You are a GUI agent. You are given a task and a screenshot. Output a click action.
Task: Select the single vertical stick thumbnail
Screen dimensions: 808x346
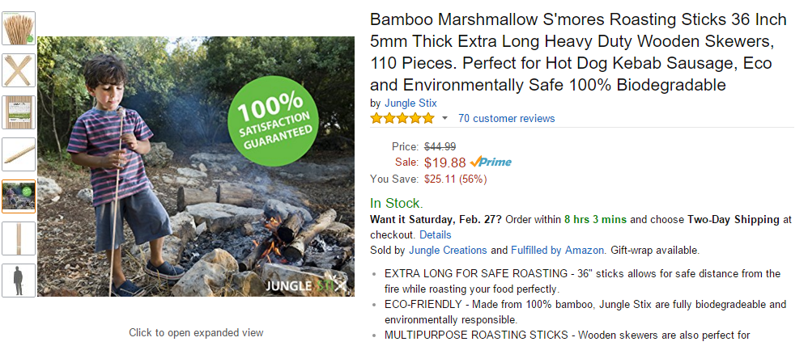pos(19,238)
